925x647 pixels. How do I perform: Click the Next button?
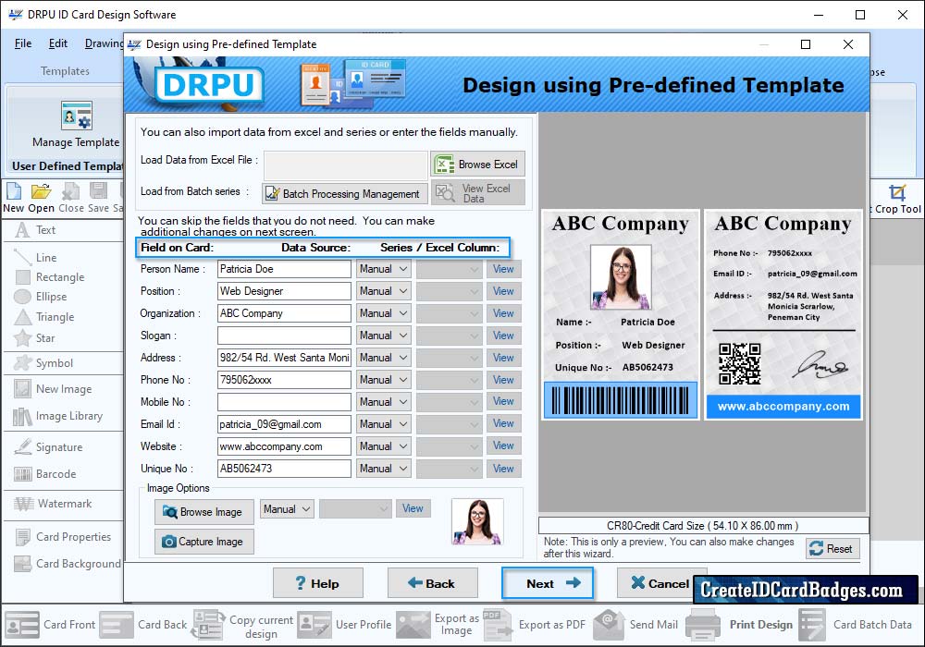548,583
